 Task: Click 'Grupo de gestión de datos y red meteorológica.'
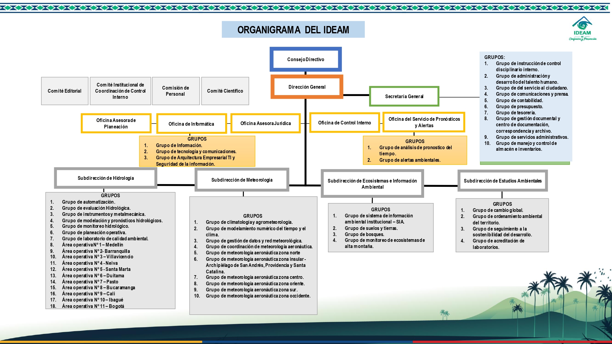tap(254, 241)
